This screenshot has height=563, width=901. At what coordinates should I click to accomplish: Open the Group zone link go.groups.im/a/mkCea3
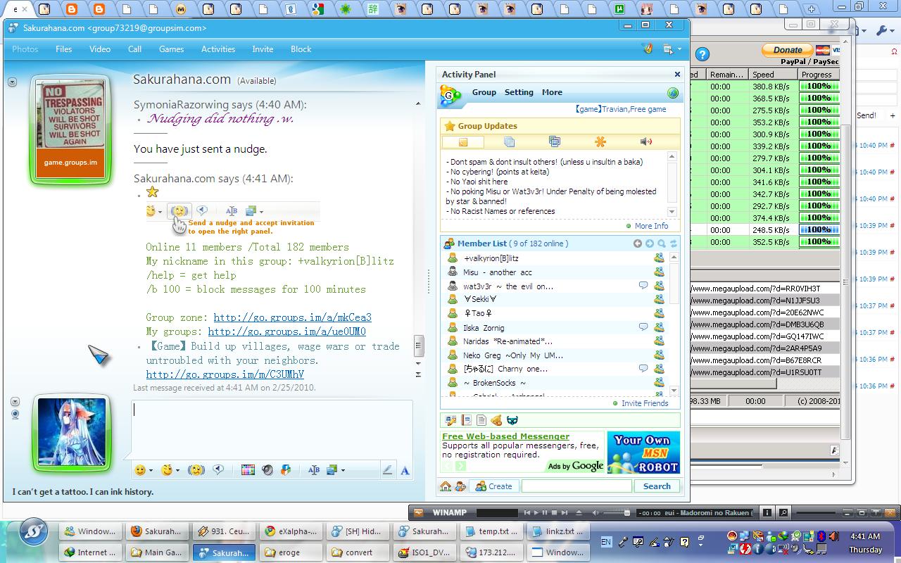[292, 317]
